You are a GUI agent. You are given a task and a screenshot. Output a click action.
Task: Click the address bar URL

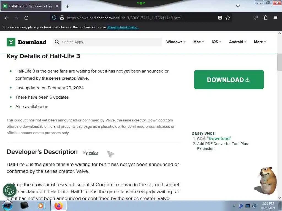pyautogui.click(x=124, y=18)
